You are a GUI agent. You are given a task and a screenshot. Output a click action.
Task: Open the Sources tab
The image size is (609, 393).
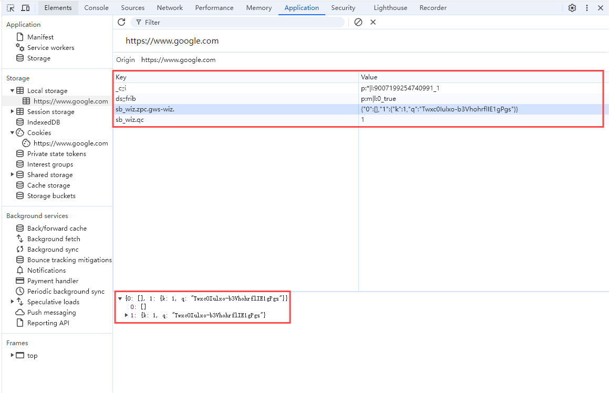tap(133, 8)
